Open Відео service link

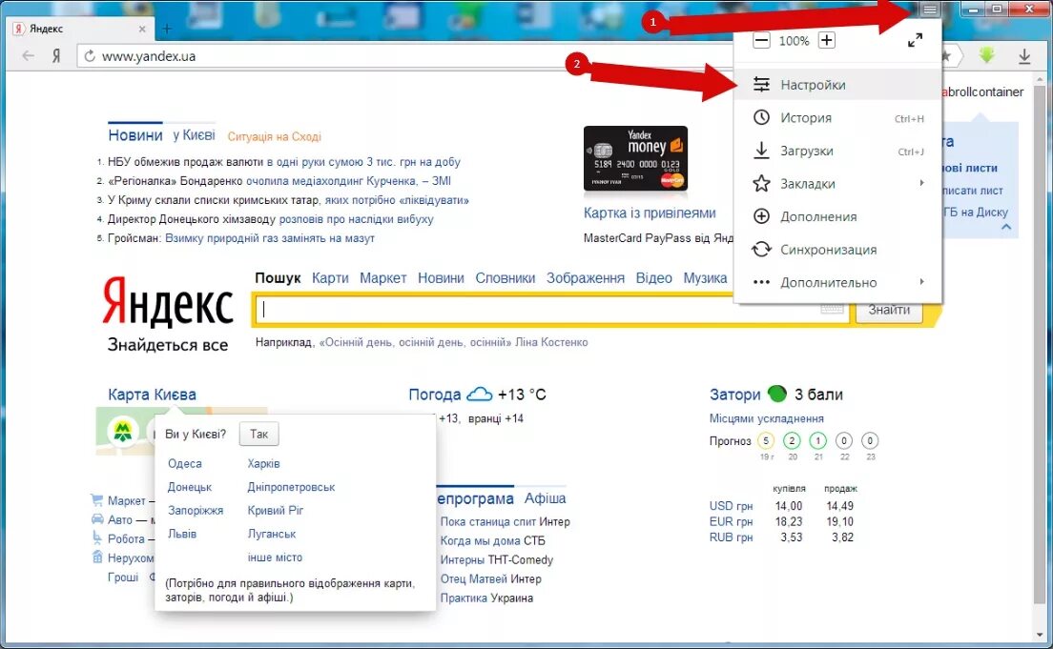(x=653, y=278)
